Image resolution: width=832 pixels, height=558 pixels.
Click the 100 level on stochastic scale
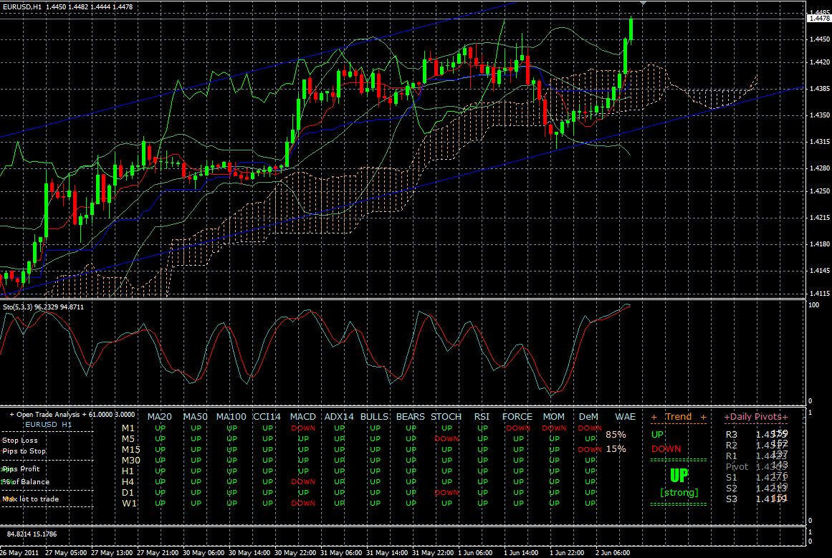point(813,305)
